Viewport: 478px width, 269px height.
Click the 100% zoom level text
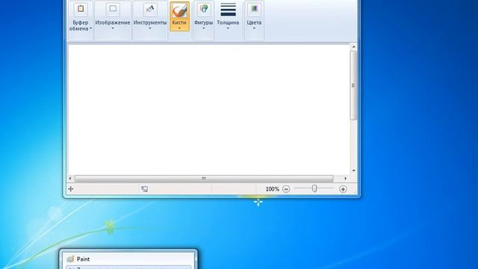pyautogui.click(x=272, y=189)
